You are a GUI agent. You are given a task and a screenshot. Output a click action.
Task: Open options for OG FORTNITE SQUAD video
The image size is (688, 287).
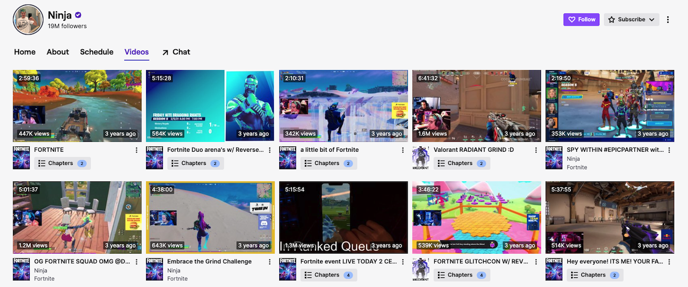point(136,262)
